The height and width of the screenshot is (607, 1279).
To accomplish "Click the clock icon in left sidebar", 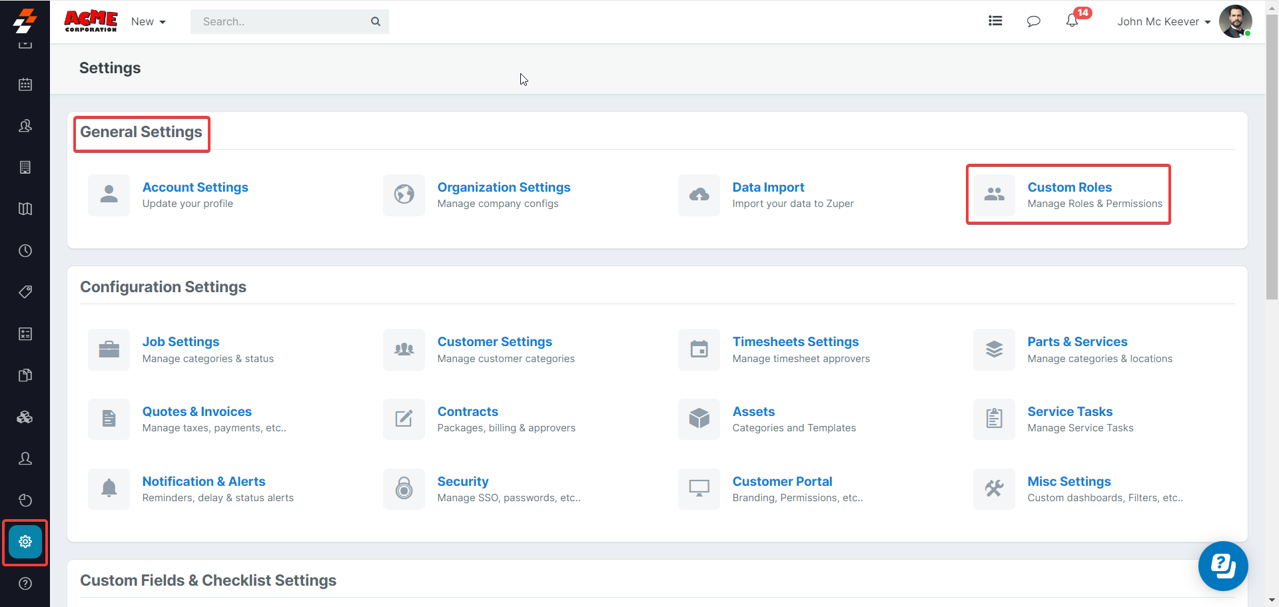I will pyautogui.click(x=25, y=251).
